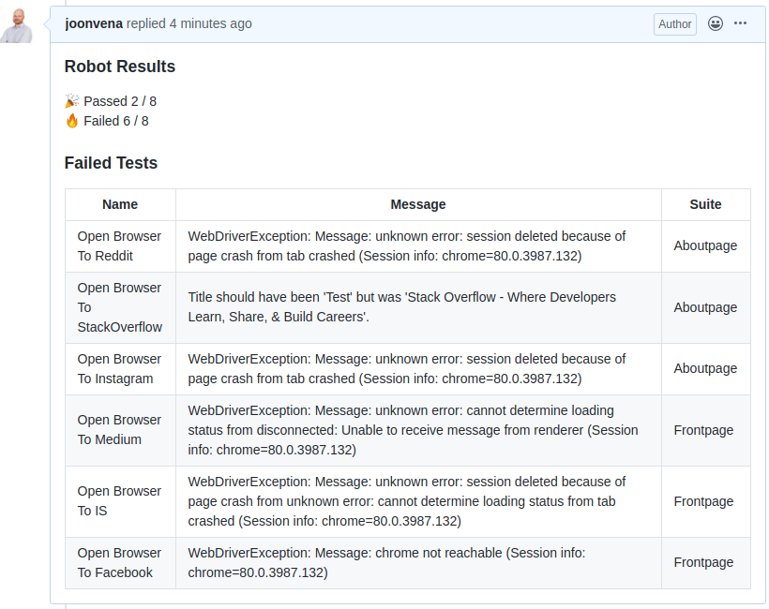Select the Open Browser To Medium cell
The width and height of the screenshot is (769, 609).
pos(120,430)
